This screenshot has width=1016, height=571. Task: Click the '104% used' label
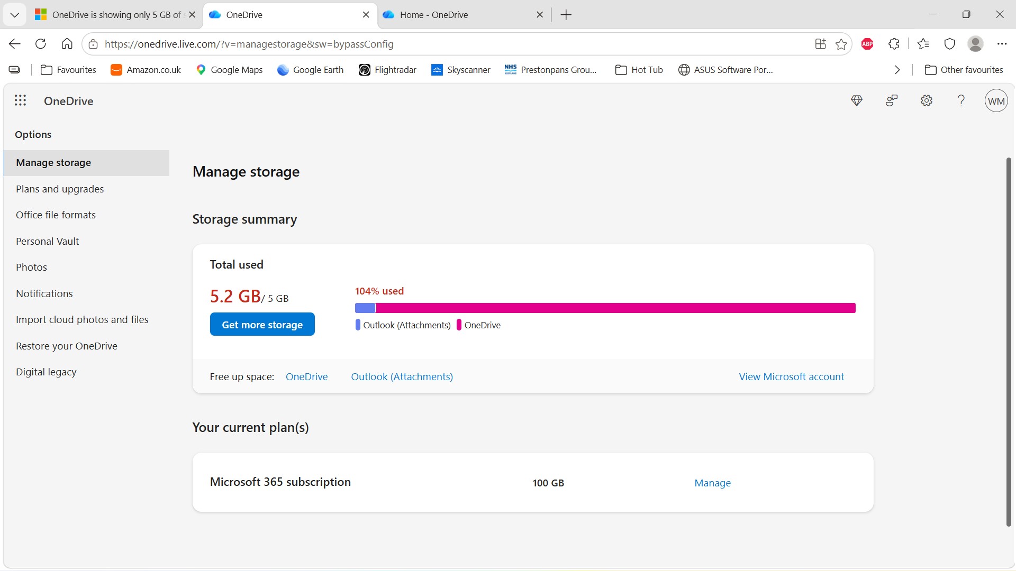(379, 291)
